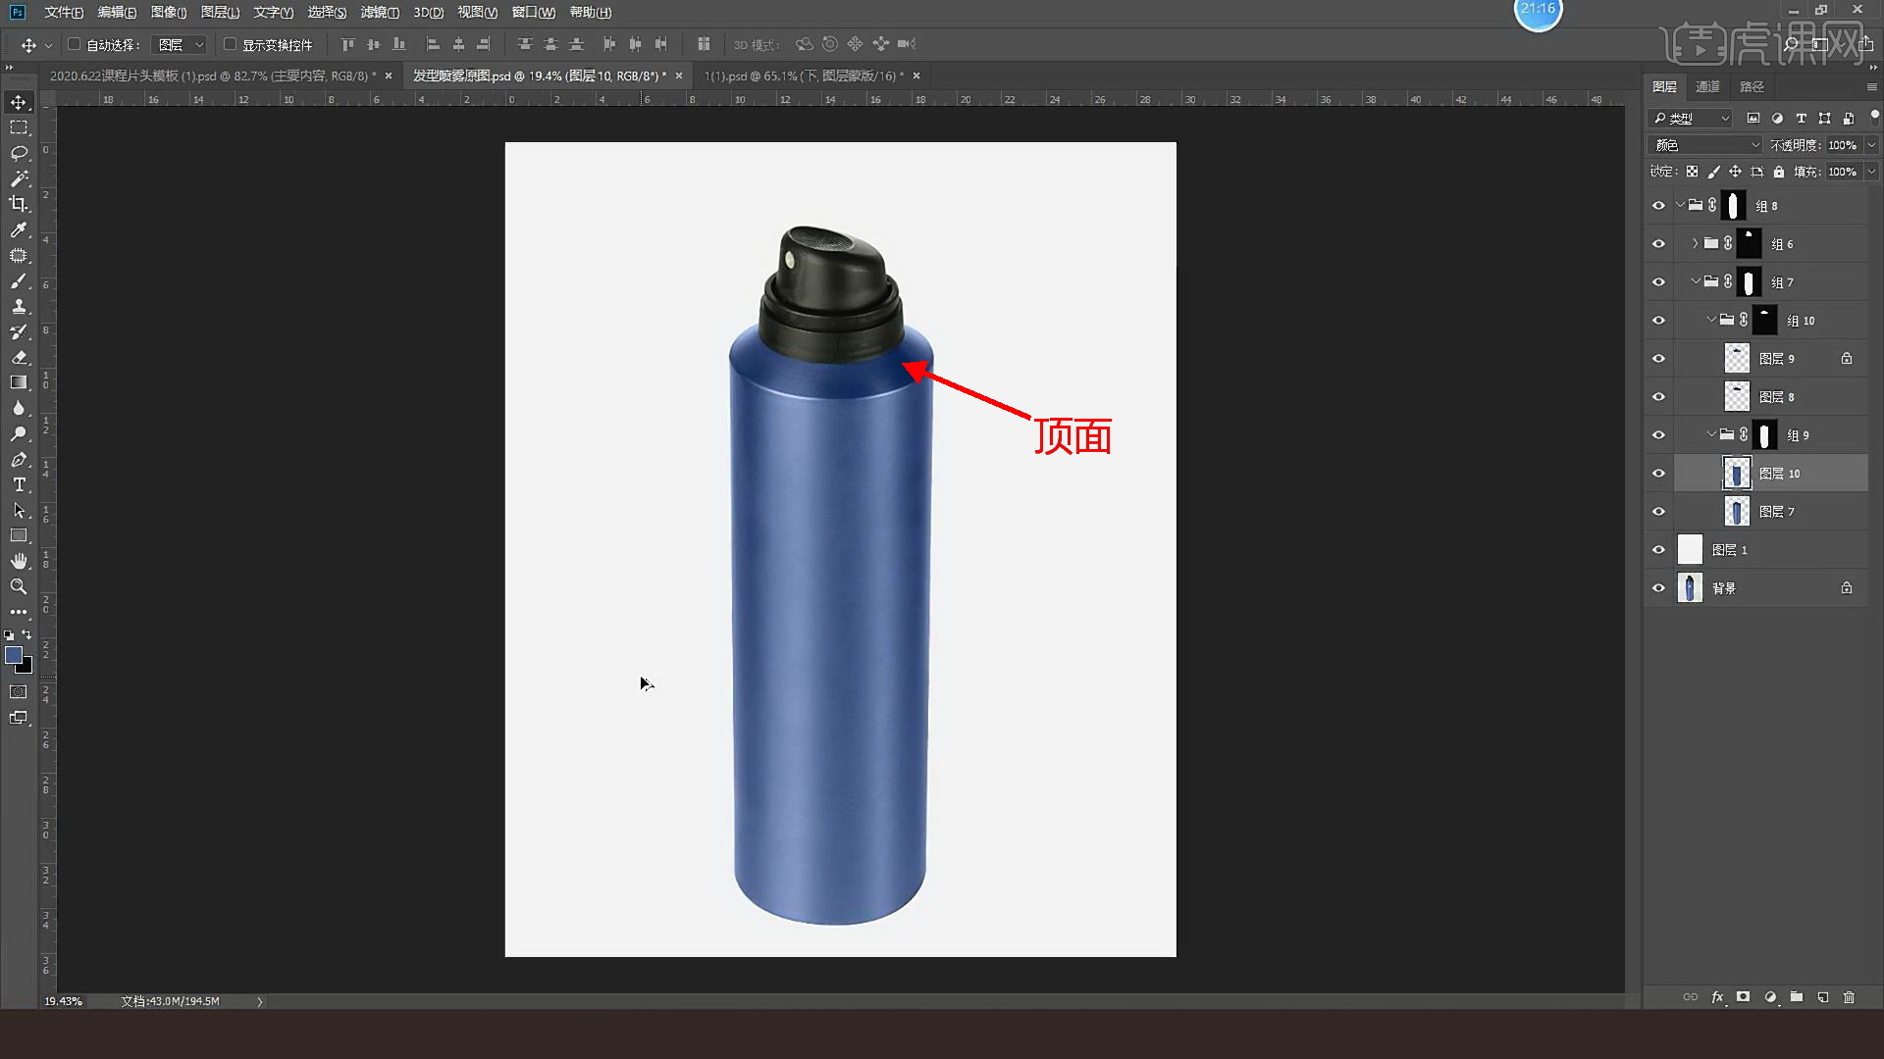Select the Clone Stamp tool
This screenshot has width=1884, height=1059.
[19, 306]
